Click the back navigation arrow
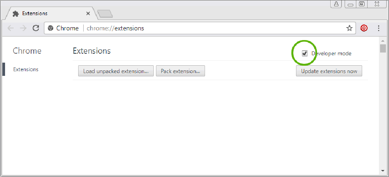 tap(11, 28)
